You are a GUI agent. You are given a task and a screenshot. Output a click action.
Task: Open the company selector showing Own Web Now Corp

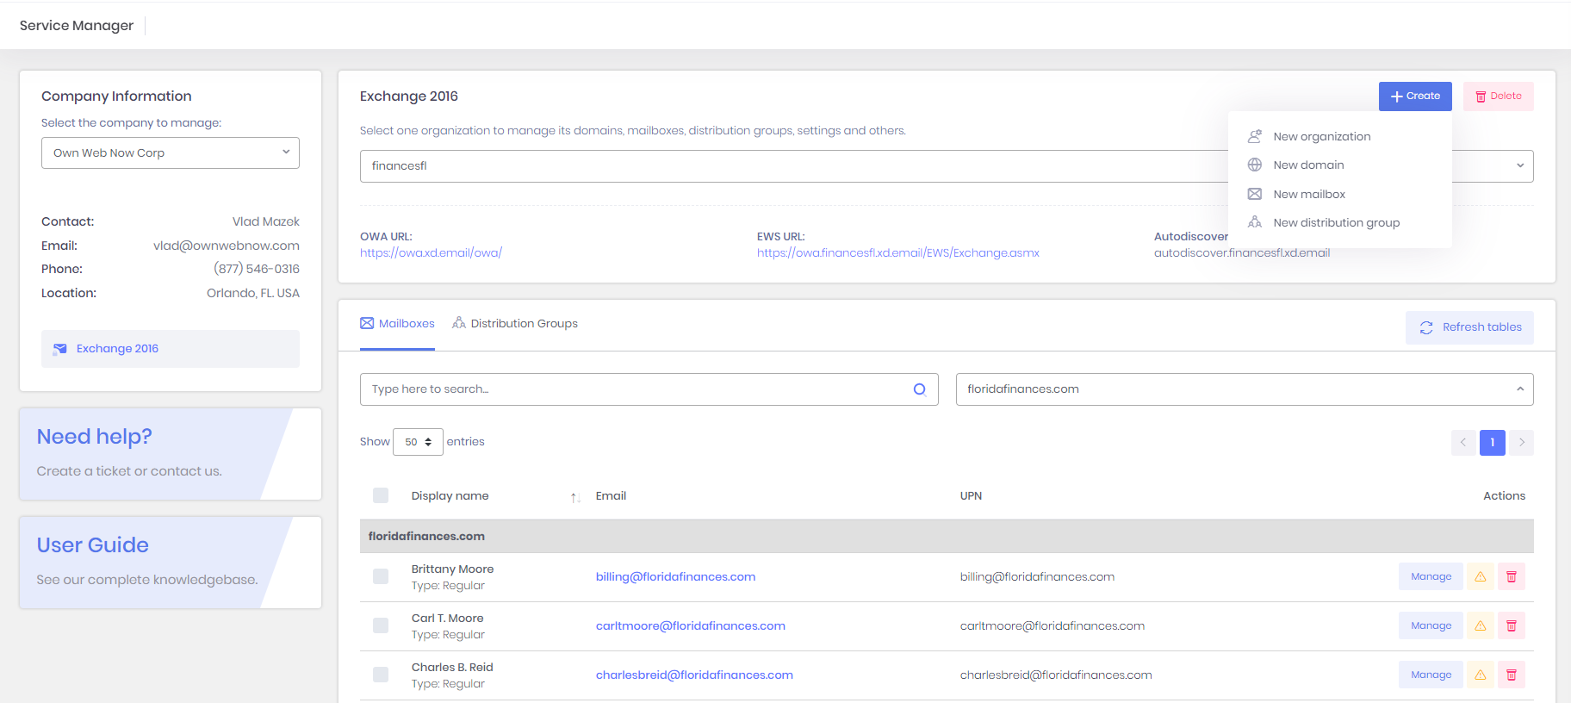coord(171,152)
